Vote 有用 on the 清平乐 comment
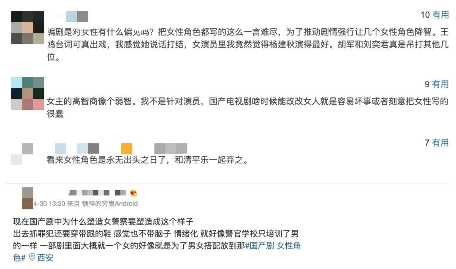 tap(440, 143)
